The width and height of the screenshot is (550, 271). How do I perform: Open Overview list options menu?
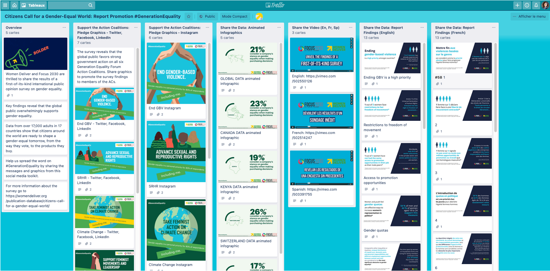pyautogui.click(x=64, y=28)
